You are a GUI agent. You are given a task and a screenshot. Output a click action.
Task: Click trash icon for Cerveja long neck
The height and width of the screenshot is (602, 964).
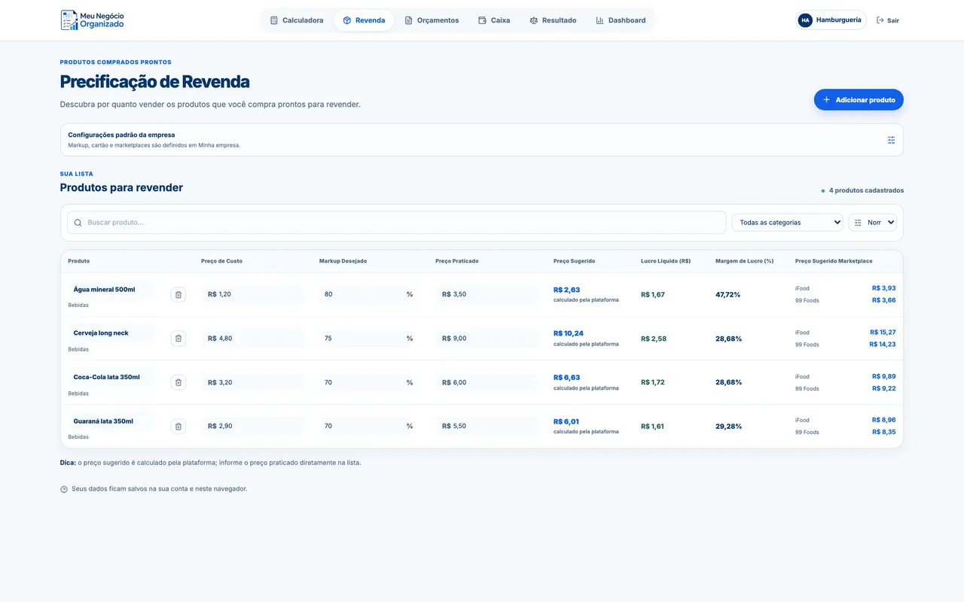click(x=178, y=339)
